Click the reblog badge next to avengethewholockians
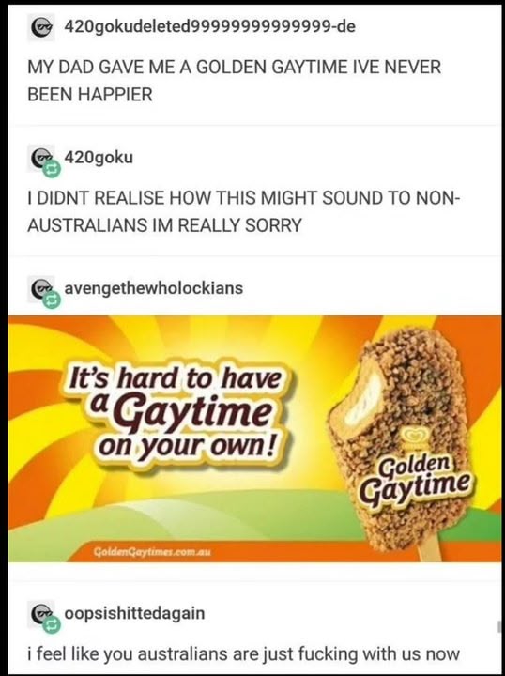Image resolution: width=505 pixels, height=676 pixels. pos(52,300)
